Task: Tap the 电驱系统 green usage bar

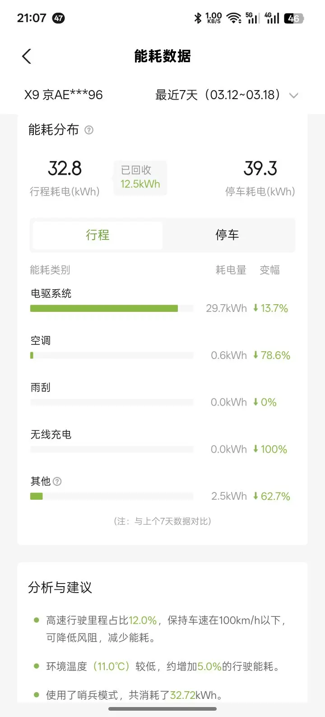Action: click(104, 309)
